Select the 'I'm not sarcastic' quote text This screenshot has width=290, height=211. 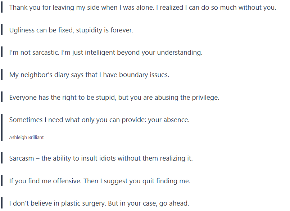tap(106, 53)
